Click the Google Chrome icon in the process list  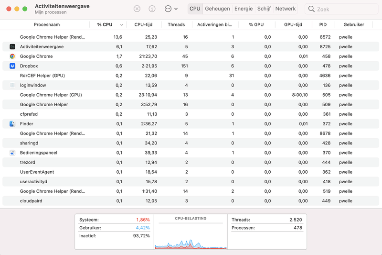pyautogui.click(x=12, y=56)
